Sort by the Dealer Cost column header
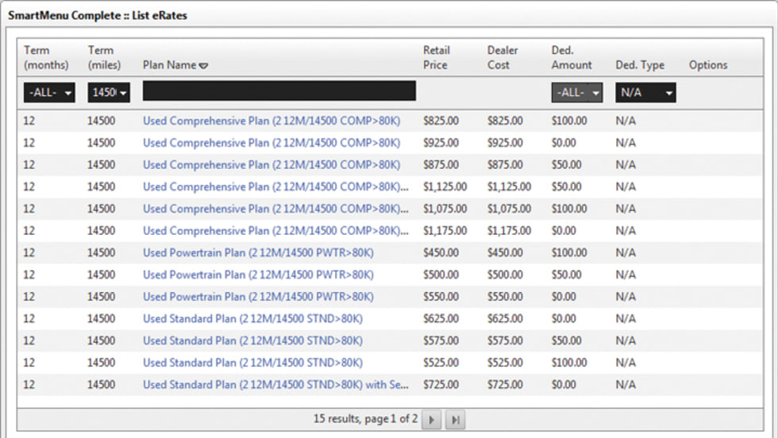 pyautogui.click(x=503, y=58)
